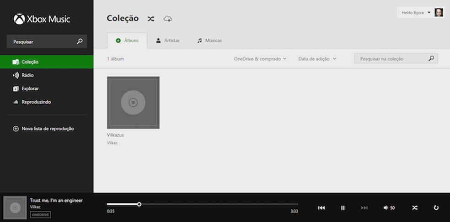
Task: Click the elapsed time 0:35
Action: [110, 212]
